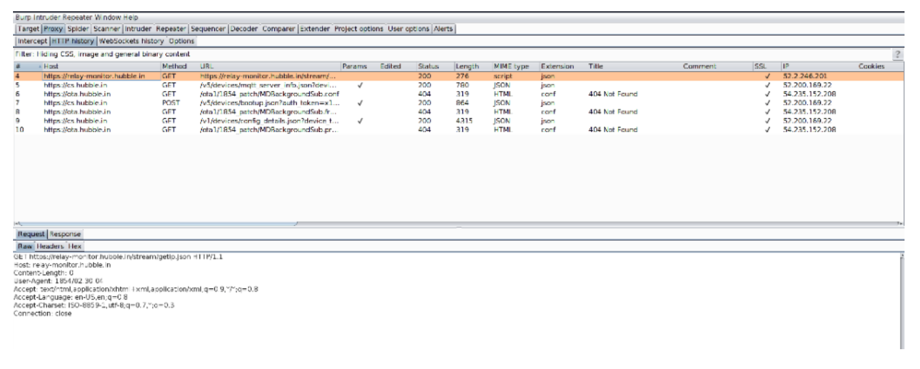
Task: Select the POST bootup.json request row
Action: [458, 103]
